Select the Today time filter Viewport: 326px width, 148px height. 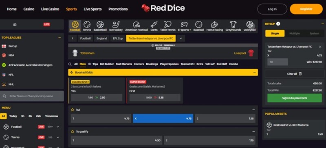pos(13,116)
